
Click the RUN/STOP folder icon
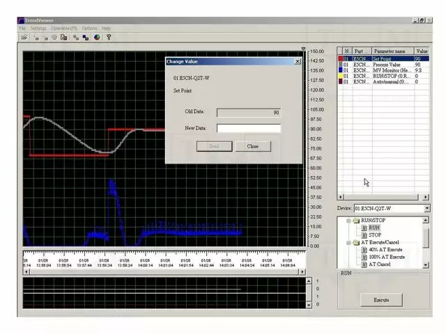coord(355,220)
